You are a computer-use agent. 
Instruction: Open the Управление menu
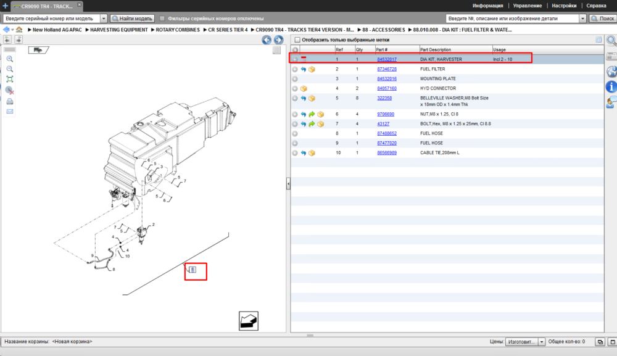528,6
